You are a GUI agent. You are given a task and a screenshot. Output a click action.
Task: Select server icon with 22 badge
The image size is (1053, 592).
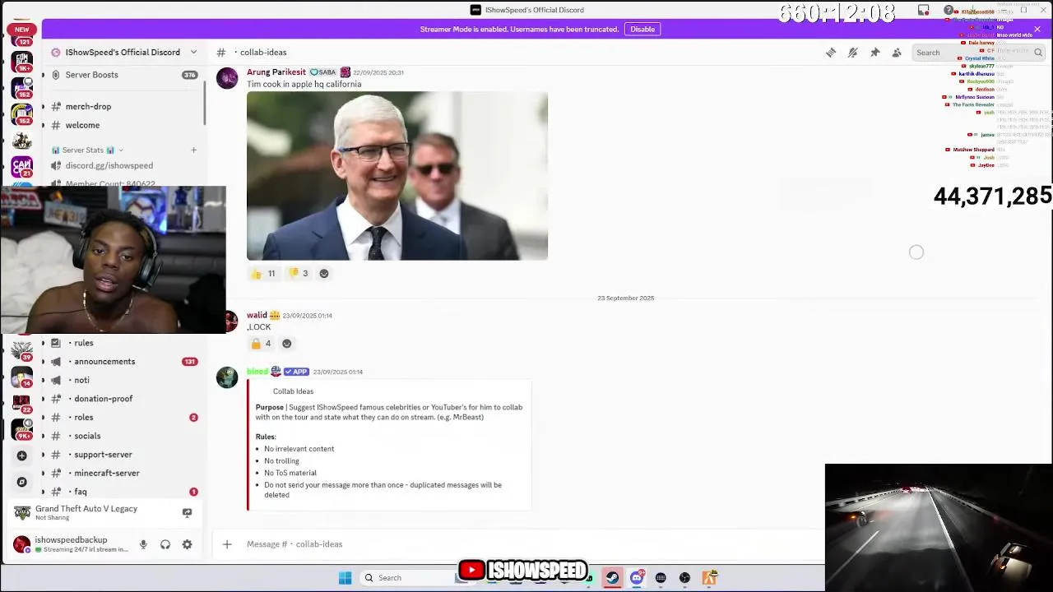click(x=22, y=404)
